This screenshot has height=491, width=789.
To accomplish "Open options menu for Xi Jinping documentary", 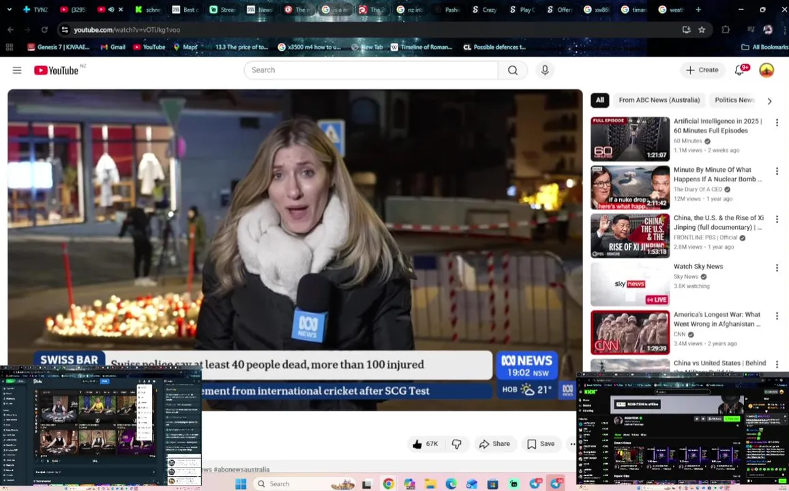I will pos(777,220).
